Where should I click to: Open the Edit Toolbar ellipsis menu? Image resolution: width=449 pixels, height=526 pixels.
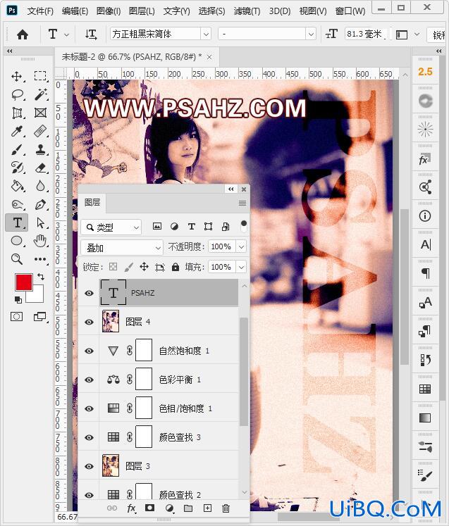[x=40, y=259]
